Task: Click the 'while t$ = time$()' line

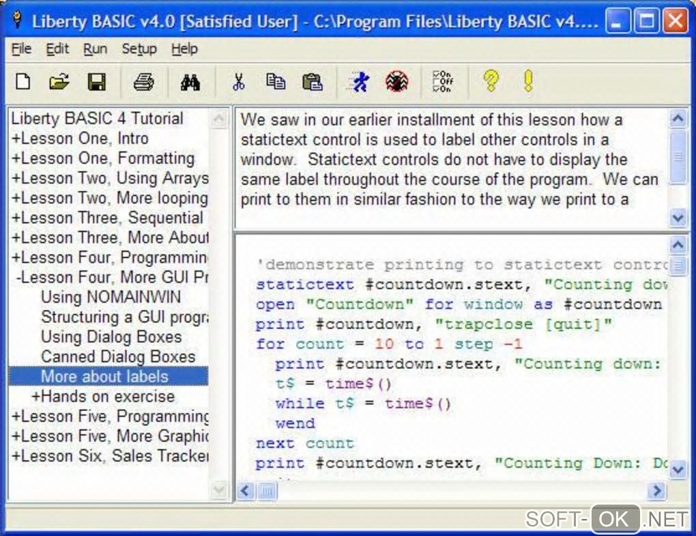Action: (x=363, y=404)
